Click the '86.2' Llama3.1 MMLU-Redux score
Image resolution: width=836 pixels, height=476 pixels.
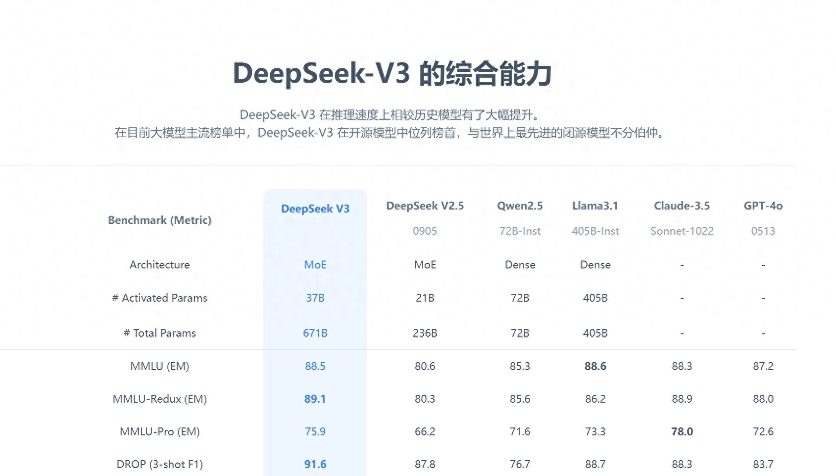pyautogui.click(x=595, y=399)
